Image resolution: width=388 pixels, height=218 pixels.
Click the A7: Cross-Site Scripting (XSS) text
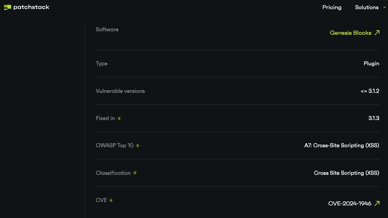pyautogui.click(x=342, y=145)
